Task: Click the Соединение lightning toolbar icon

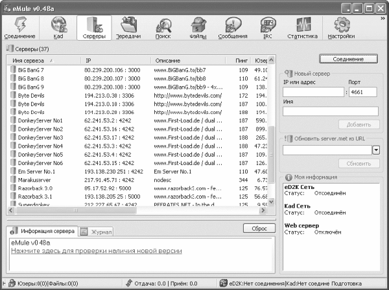Action: click(20, 28)
